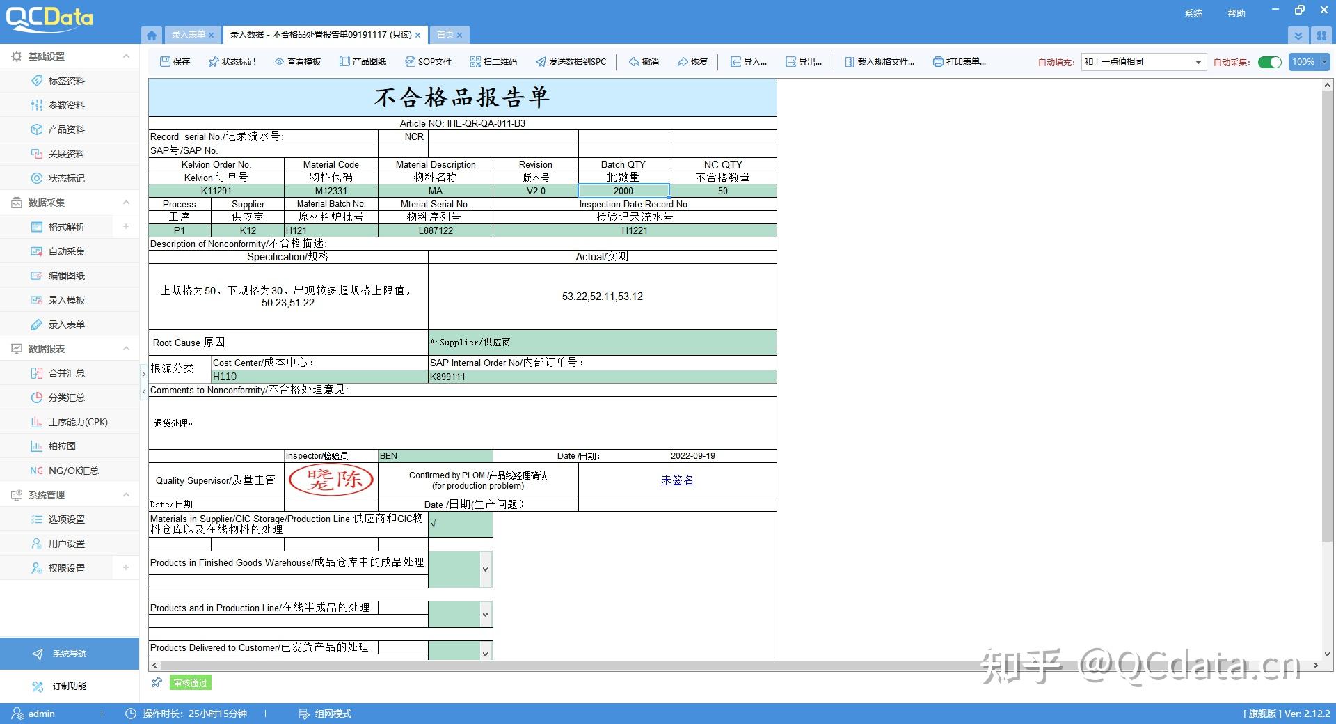This screenshot has height=724, width=1336.
Task: Select Inspector cell BEN
Action: coord(436,456)
